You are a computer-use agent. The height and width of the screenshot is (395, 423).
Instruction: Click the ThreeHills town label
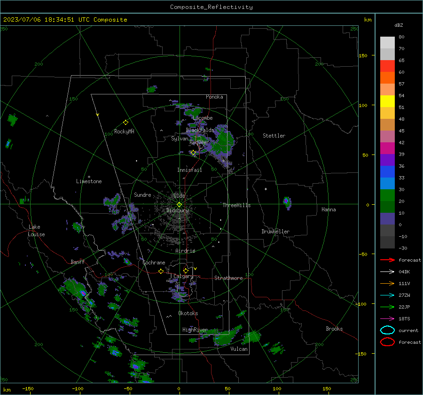(236, 205)
